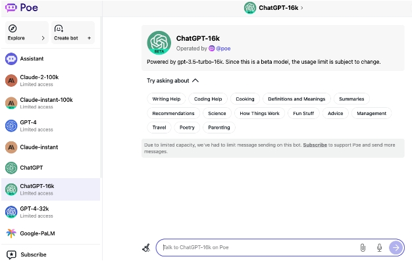Select the Google-PaLM palm tree icon

11,233
